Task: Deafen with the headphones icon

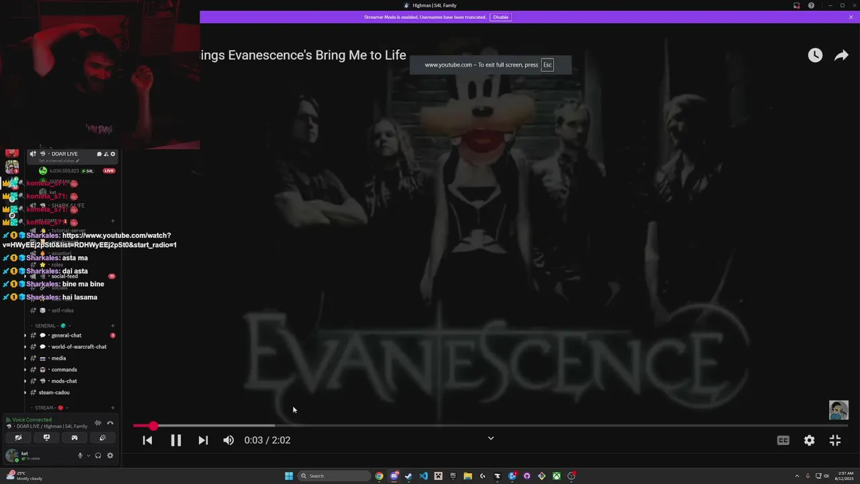Action: click(x=98, y=456)
